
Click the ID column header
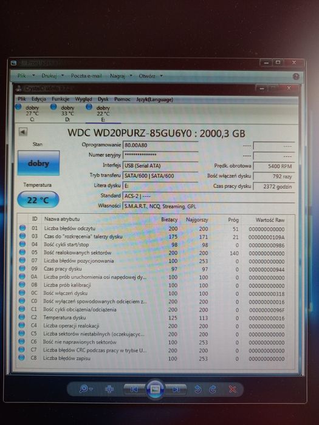tap(35, 219)
